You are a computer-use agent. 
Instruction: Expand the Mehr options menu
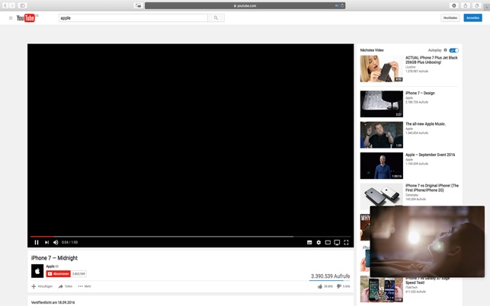click(x=85, y=286)
